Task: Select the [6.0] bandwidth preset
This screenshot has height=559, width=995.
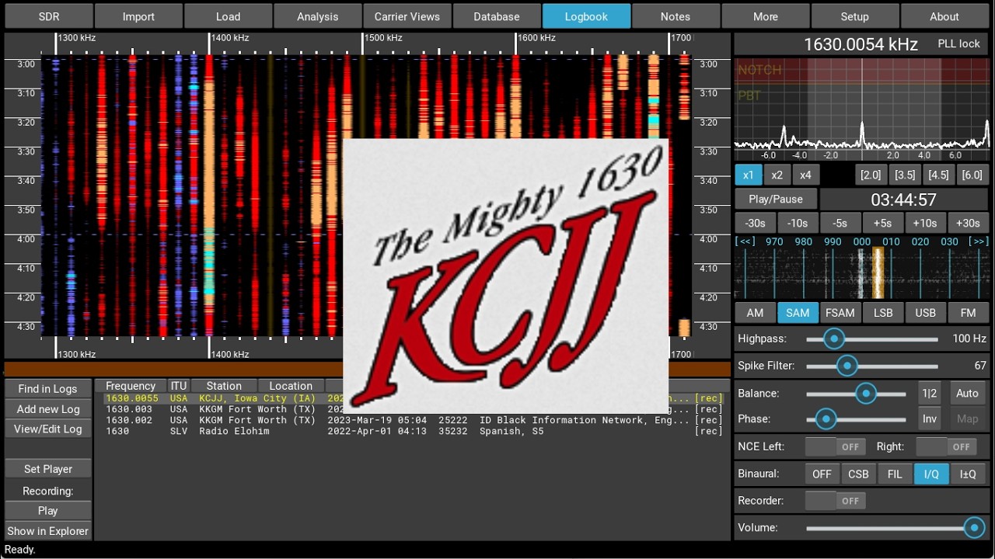Action: [x=972, y=175]
